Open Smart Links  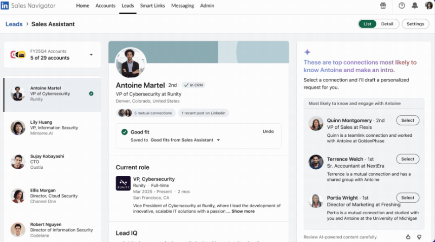coord(152,6)
